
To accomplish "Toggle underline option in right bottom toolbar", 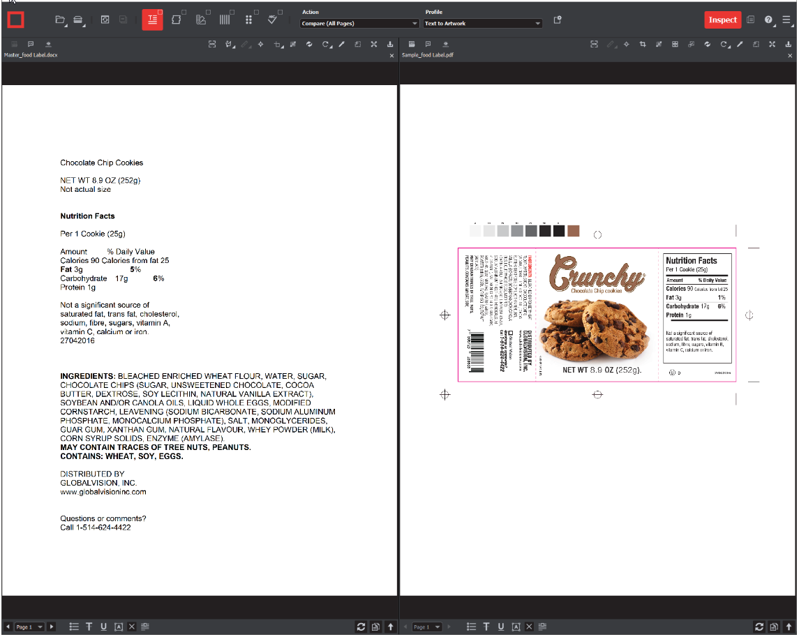I will 501,627.
